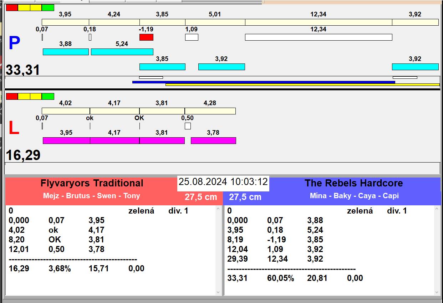443x303 pixels.
Task: Click The Rebels Hardcore team header
Action: click(x=353, y=183)
